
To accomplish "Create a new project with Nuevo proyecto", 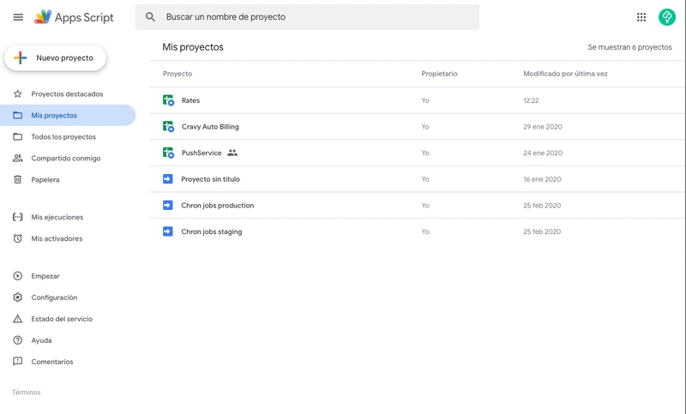I will pyautogui.click(x=55, y=57).
